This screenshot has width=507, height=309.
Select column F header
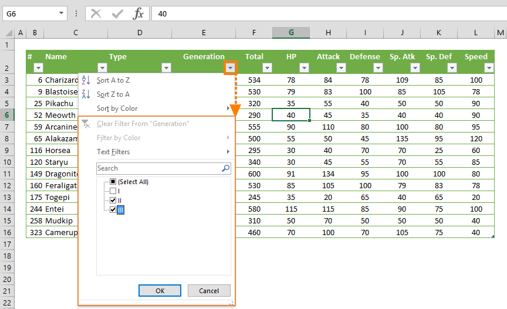click(x=254, y=33)
